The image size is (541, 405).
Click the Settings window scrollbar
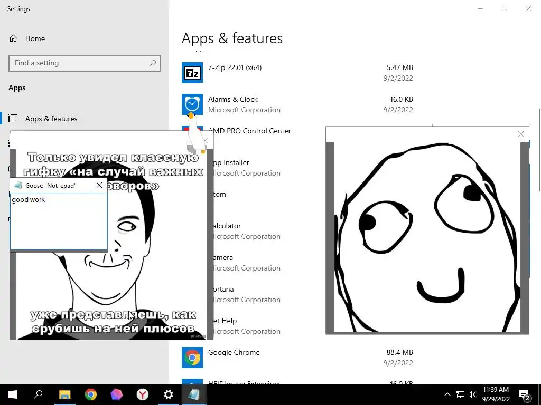(539, 150)
